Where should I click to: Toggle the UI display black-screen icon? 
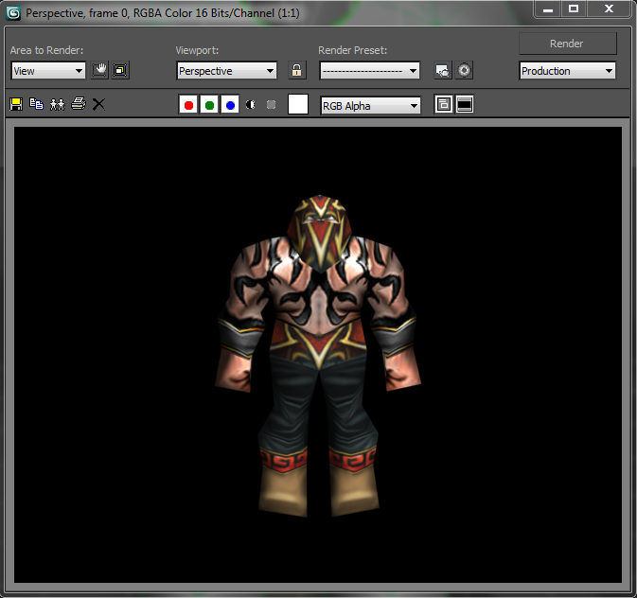[465, 104]
